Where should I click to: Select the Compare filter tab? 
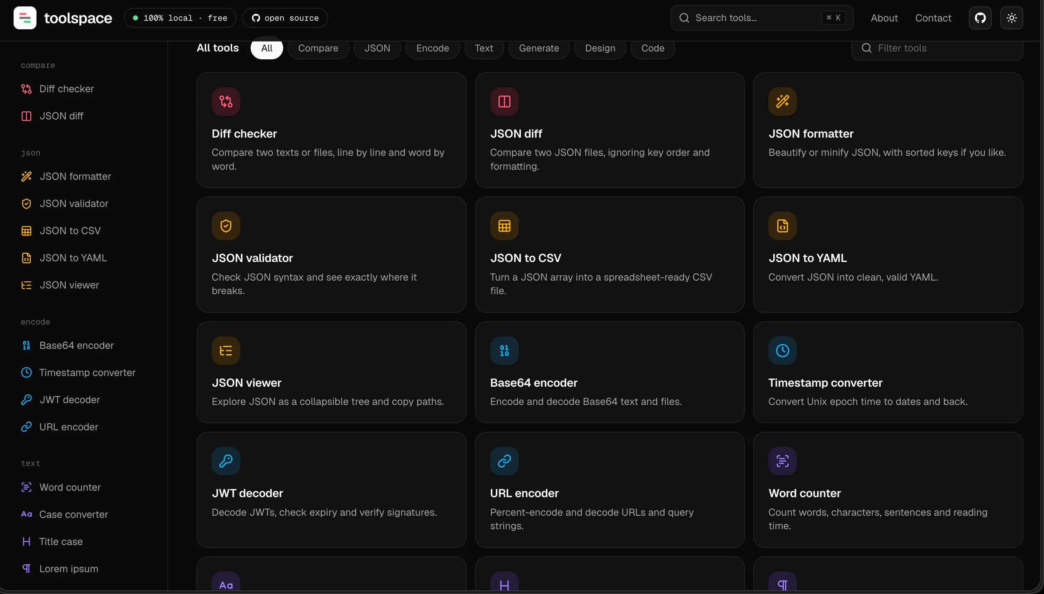coord(318,48)
